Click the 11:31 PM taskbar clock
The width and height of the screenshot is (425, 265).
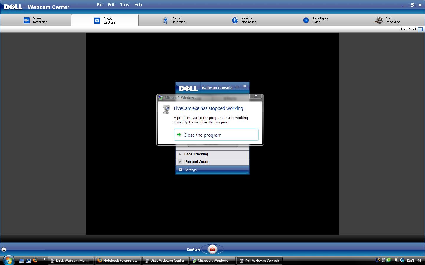[x=413, y=261]
